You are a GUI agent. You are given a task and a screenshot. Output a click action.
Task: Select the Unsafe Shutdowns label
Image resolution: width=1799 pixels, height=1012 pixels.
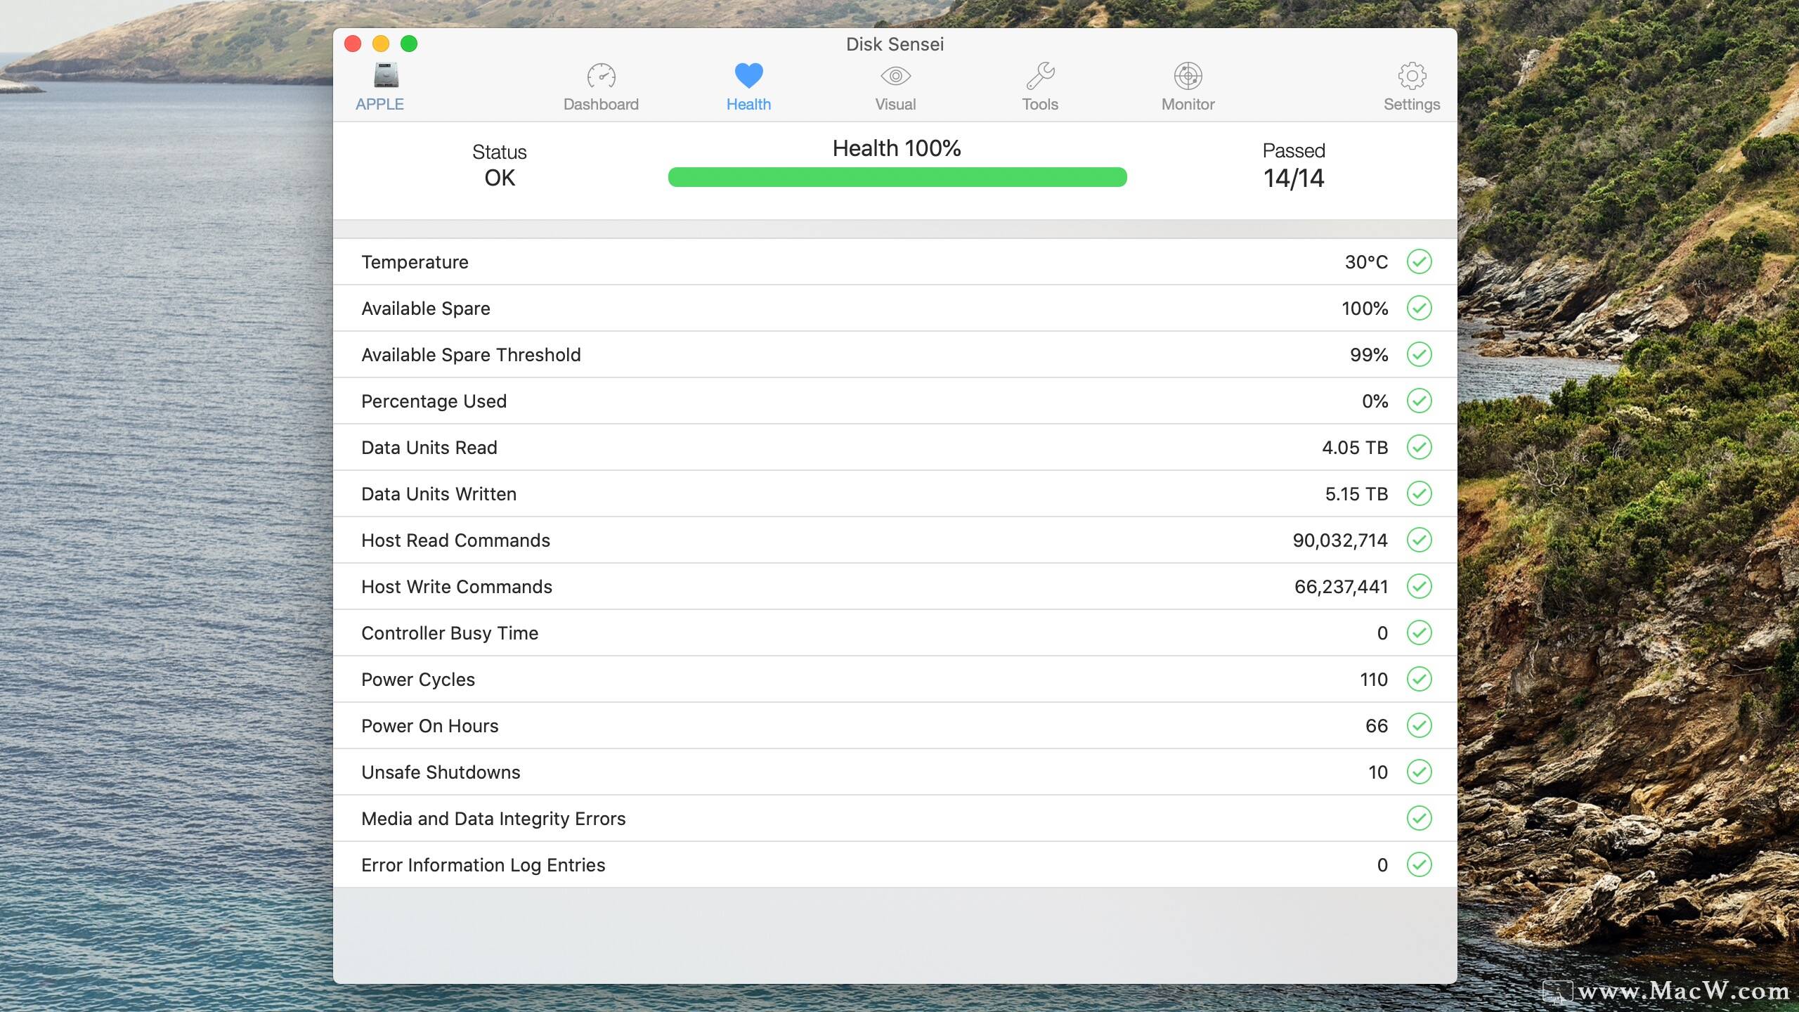point(441,772)
